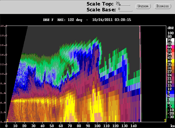Click the Unzoom button
Viewport: 175px width, 128px height.
pyautogui.click(x=143, y=6)
